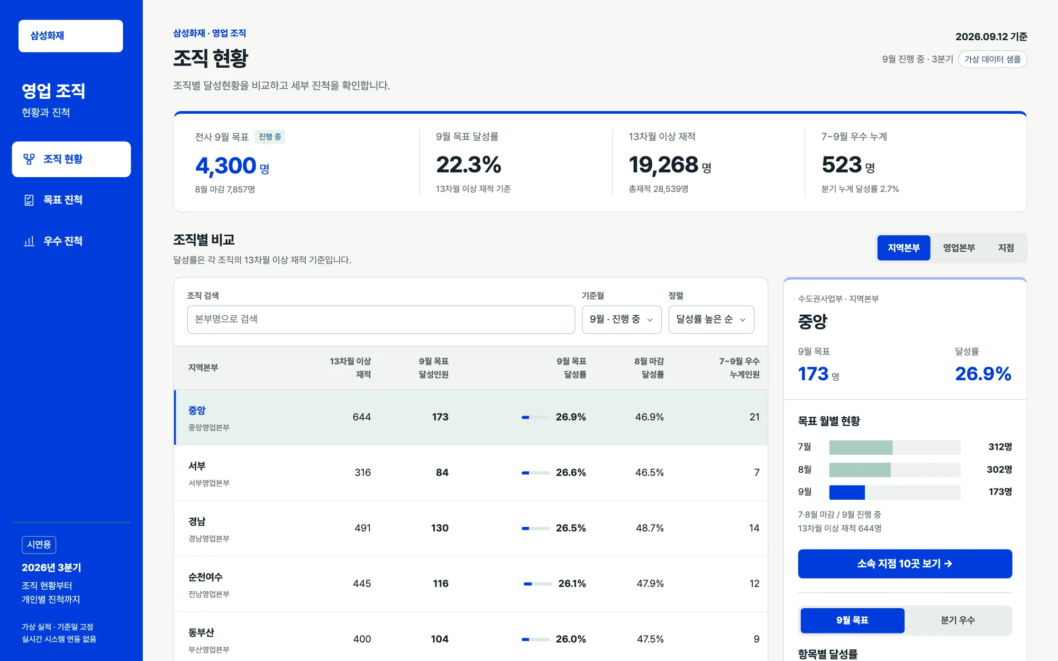Open the 조직 현황 sidebar menu
Image resolution: width=1058 pixels, height=661 pixels.
click(71, 159)
